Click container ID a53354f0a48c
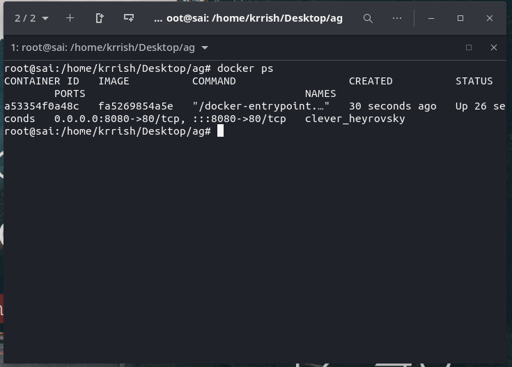512x367 pixels. pos(42,106)
